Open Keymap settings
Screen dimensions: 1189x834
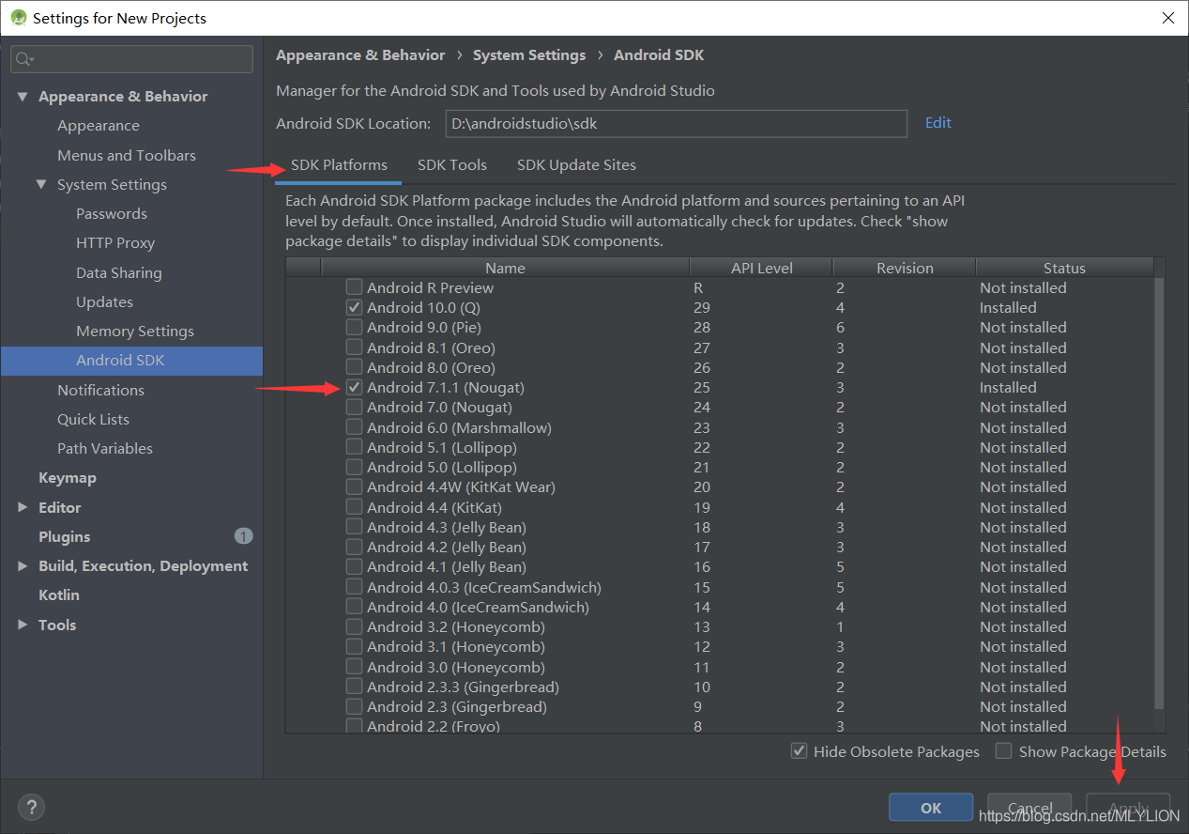(68, 478)
